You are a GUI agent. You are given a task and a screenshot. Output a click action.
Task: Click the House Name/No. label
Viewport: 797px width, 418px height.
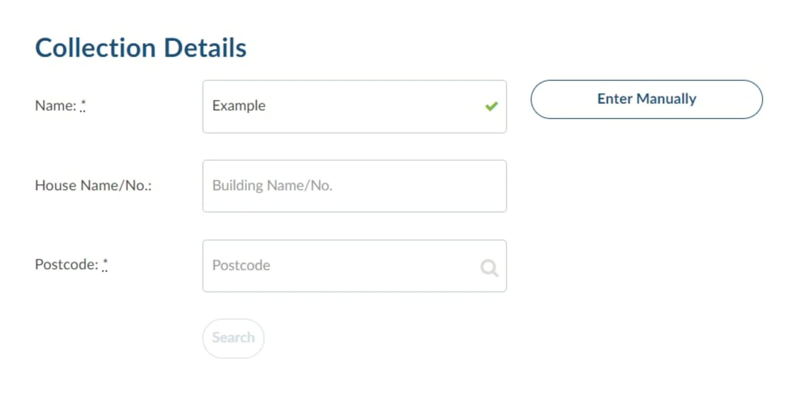pos(93,185)
